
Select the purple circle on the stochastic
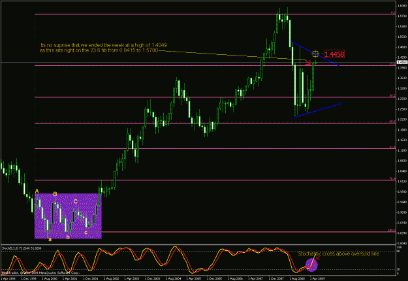pyautogui.click(x=311, y=265)
